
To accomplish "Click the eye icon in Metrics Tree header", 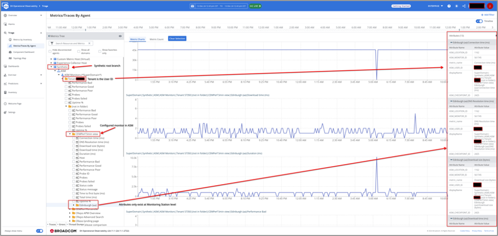I will (x=120, y=36).
